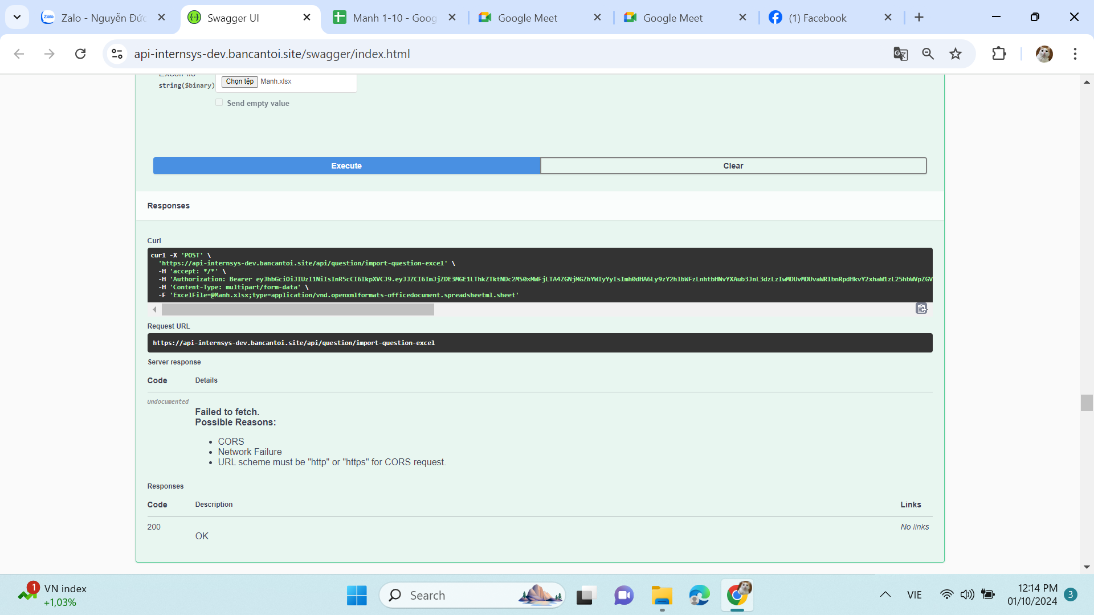Open the site information icon beside URL
Screen dimensions: 1094x615
117,54
